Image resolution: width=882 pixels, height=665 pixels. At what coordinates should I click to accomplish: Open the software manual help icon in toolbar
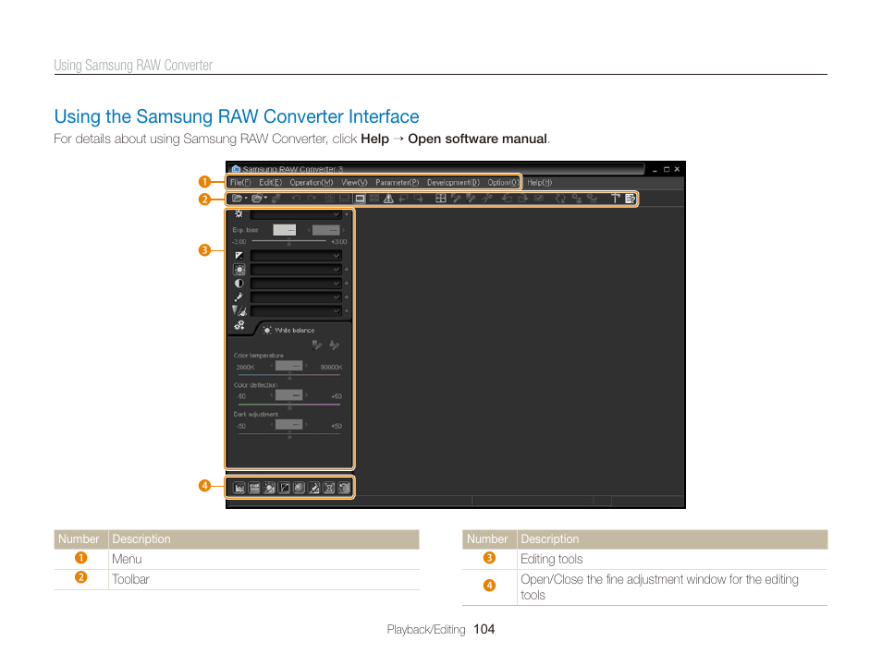(x=630, y=199)
